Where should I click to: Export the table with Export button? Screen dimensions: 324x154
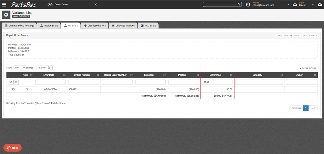45,68
